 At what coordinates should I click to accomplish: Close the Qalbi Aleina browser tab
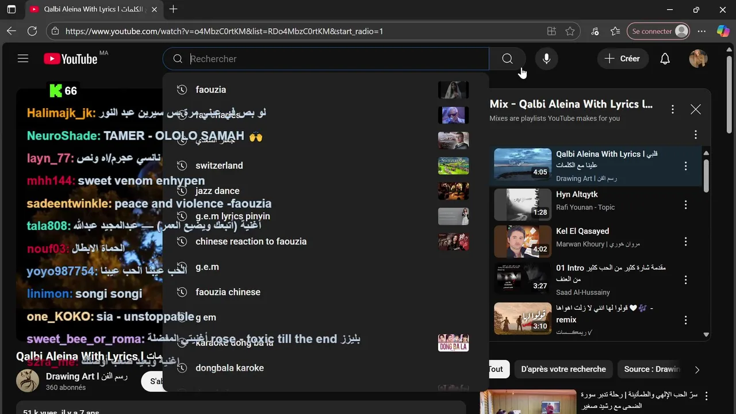[x=154, y=9]
